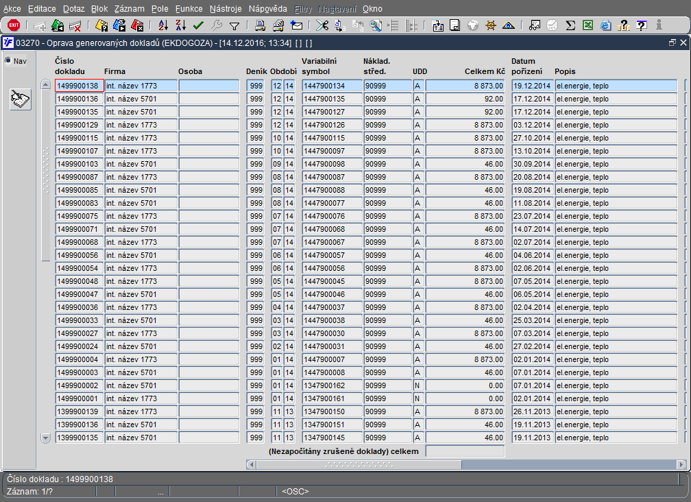Viewport: 691px width, 502px height.
Task: Click the magnifier search document icon
Action: [376, 25]
